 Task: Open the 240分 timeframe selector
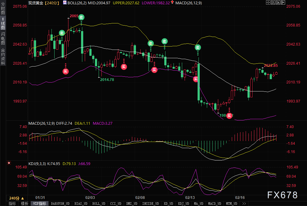click(x=16, y=198)
